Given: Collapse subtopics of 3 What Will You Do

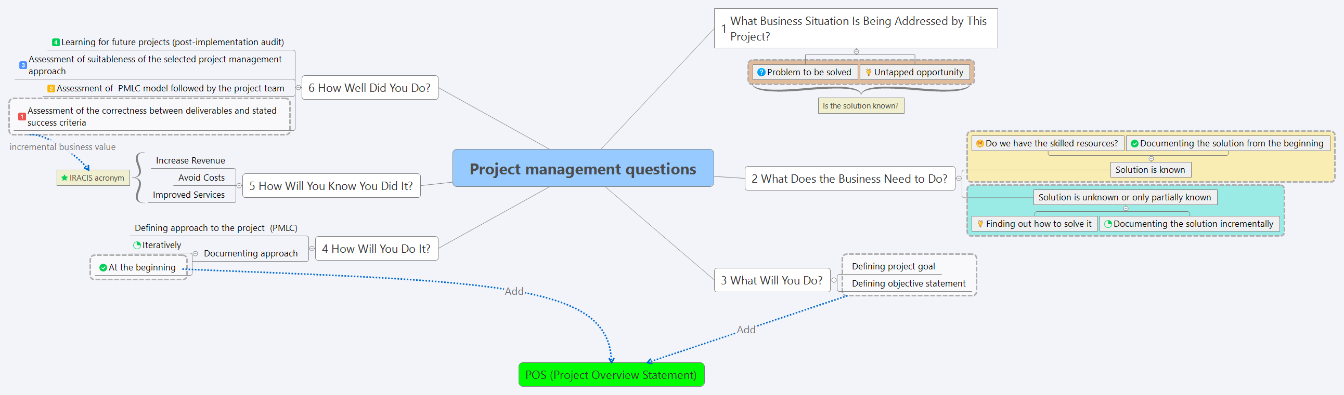Looking at the screenshot, I should [834, 280].
